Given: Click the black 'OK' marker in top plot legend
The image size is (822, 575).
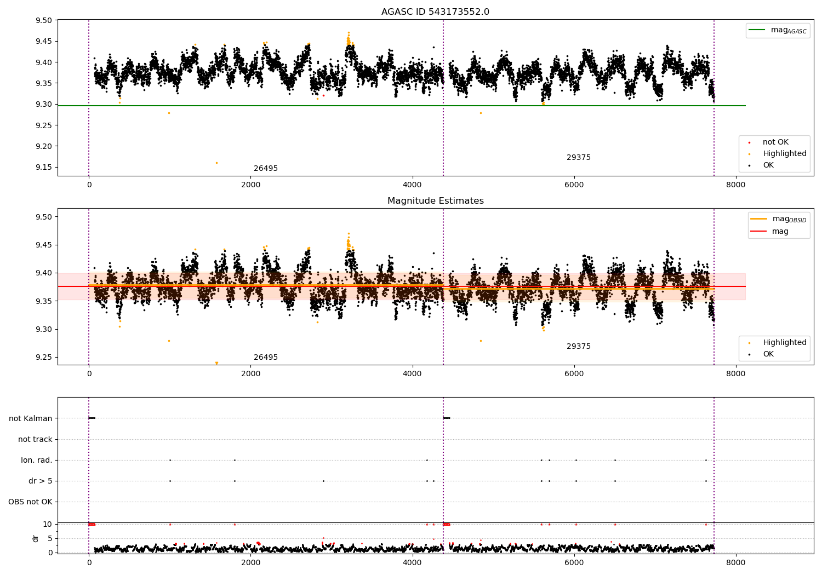Looking at the screenshot, I should click(750, 165).
